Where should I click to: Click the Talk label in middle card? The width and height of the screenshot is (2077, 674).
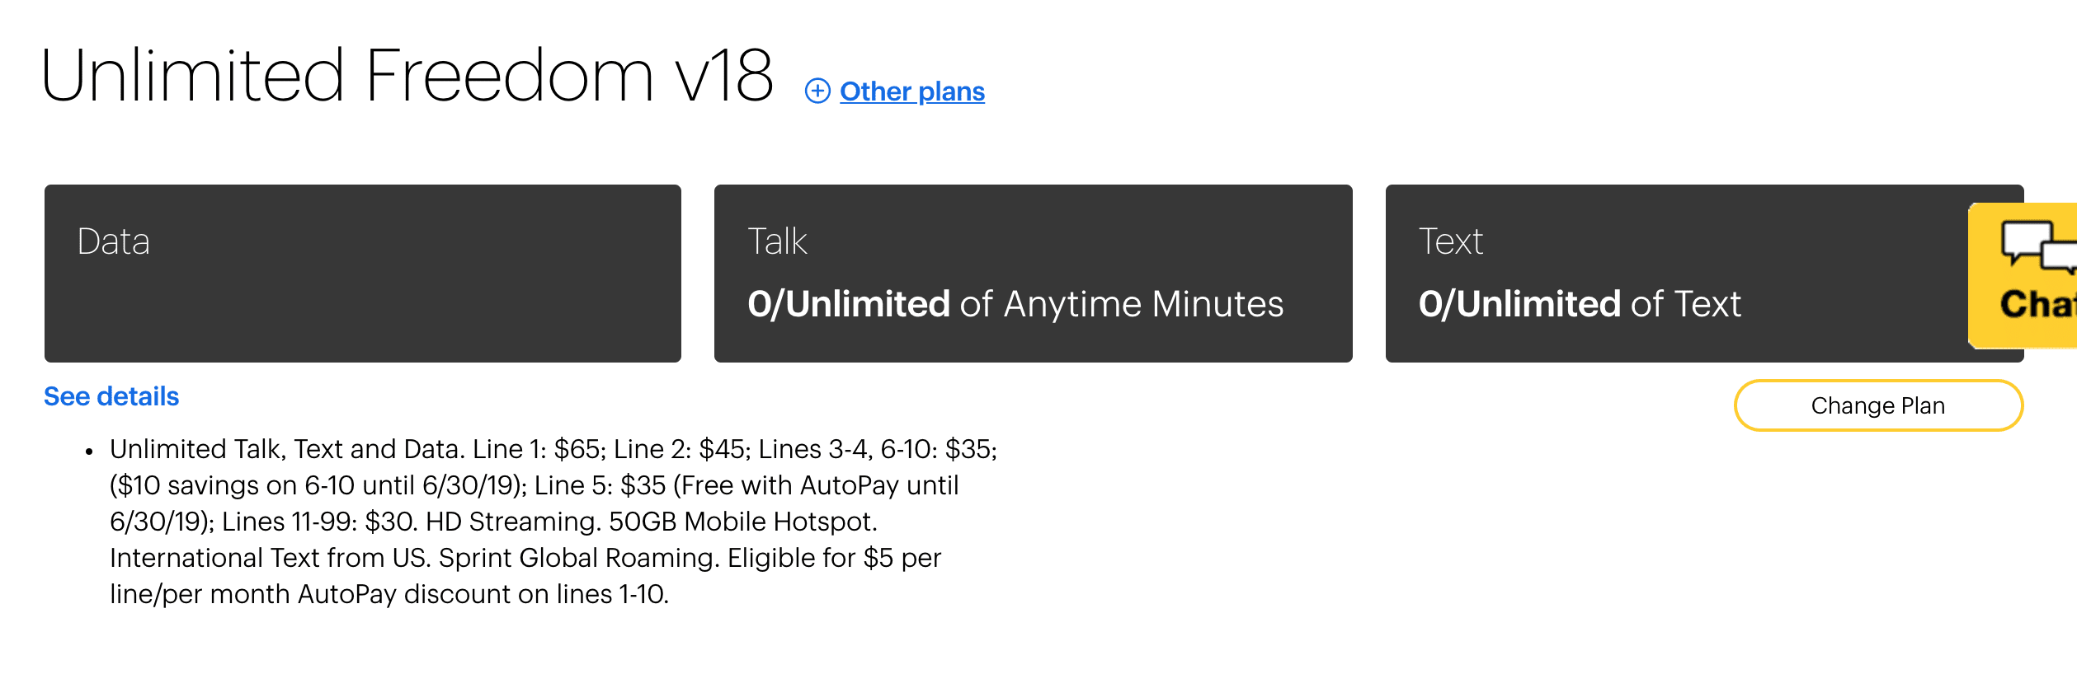(777, 241)
